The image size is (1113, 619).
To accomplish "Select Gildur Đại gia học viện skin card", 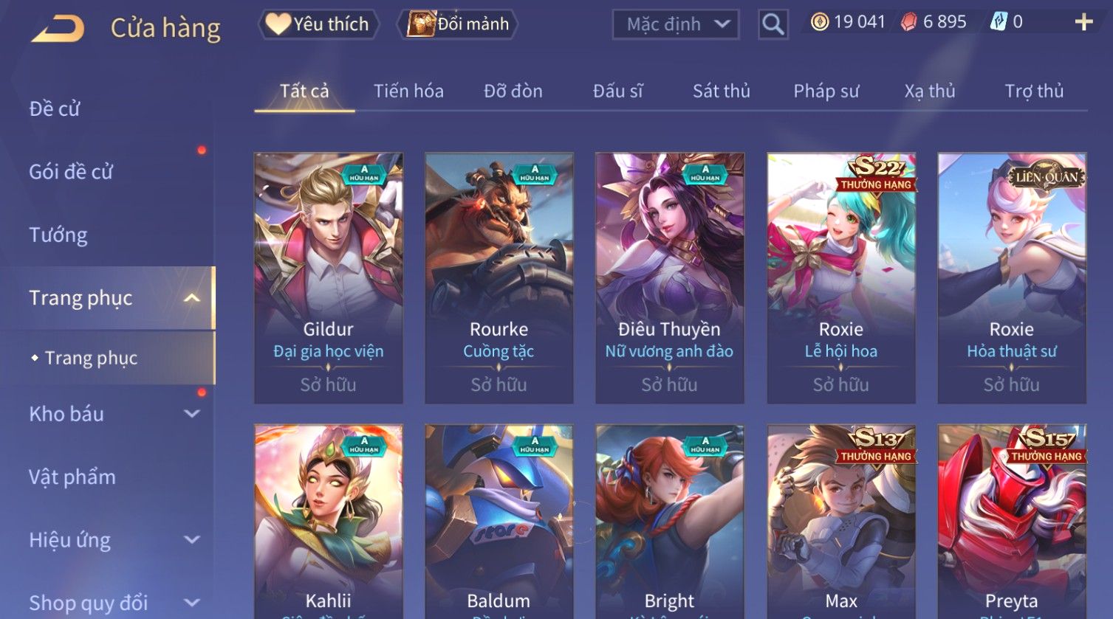I will [329, 278].
